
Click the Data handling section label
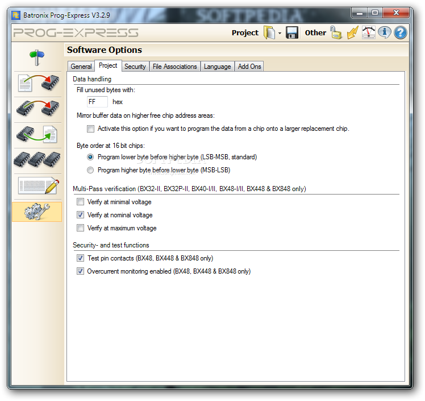pos(92,79)
